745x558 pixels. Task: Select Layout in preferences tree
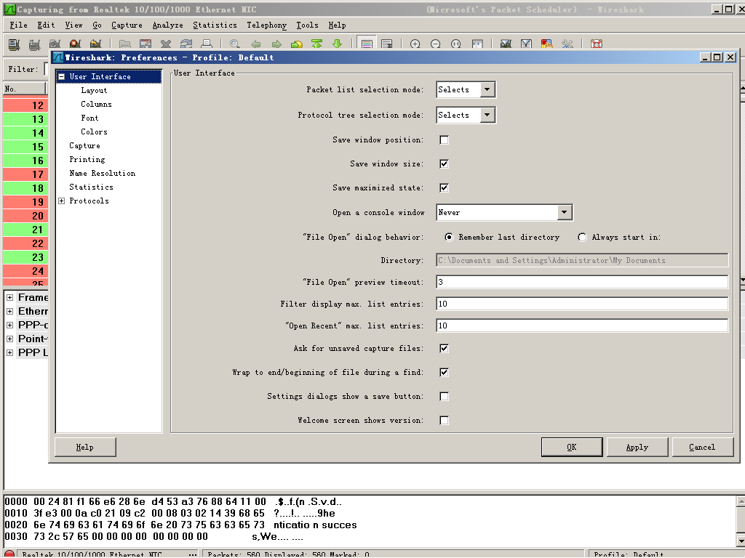[94, 90]
